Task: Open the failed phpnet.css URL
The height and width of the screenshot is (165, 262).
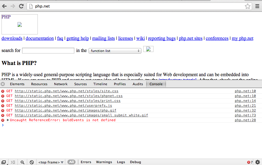Action: click(x=69, y=96)
